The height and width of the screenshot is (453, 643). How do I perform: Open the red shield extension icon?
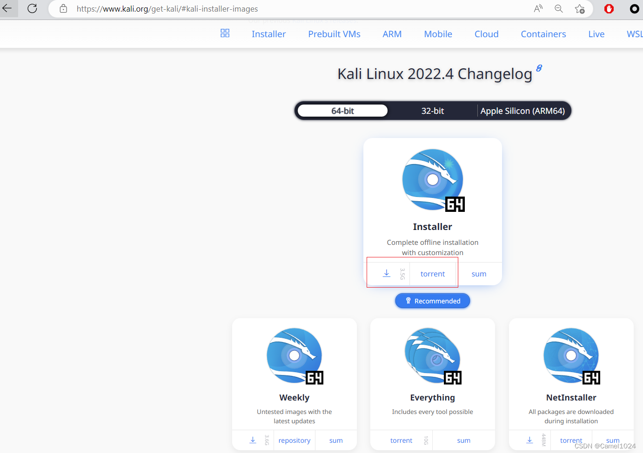[609, 9]
